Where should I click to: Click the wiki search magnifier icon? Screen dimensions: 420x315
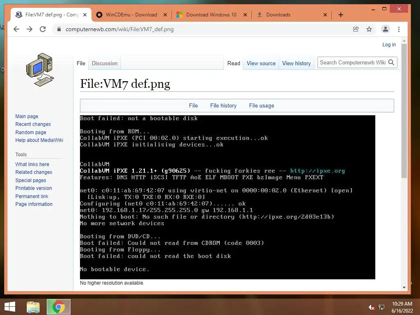391,62
